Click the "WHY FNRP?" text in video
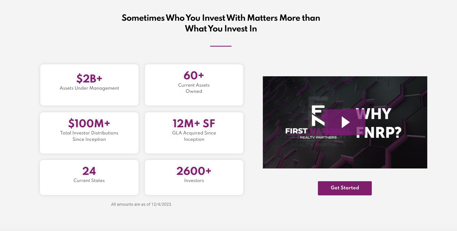This screenshot has height=231, width=457. [378, 123]
